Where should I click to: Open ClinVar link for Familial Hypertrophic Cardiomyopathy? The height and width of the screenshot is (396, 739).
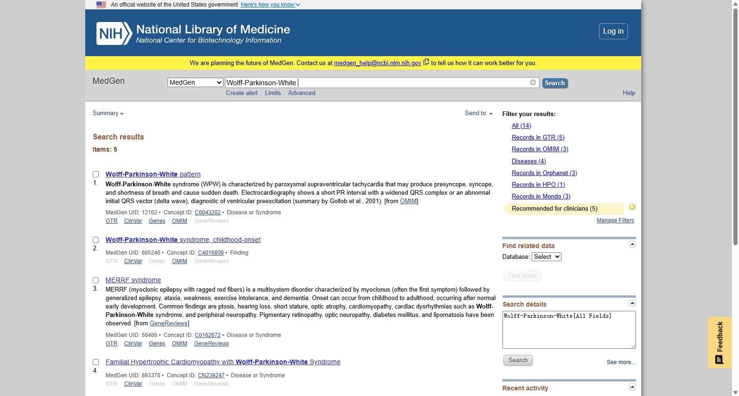click(133, 384)
